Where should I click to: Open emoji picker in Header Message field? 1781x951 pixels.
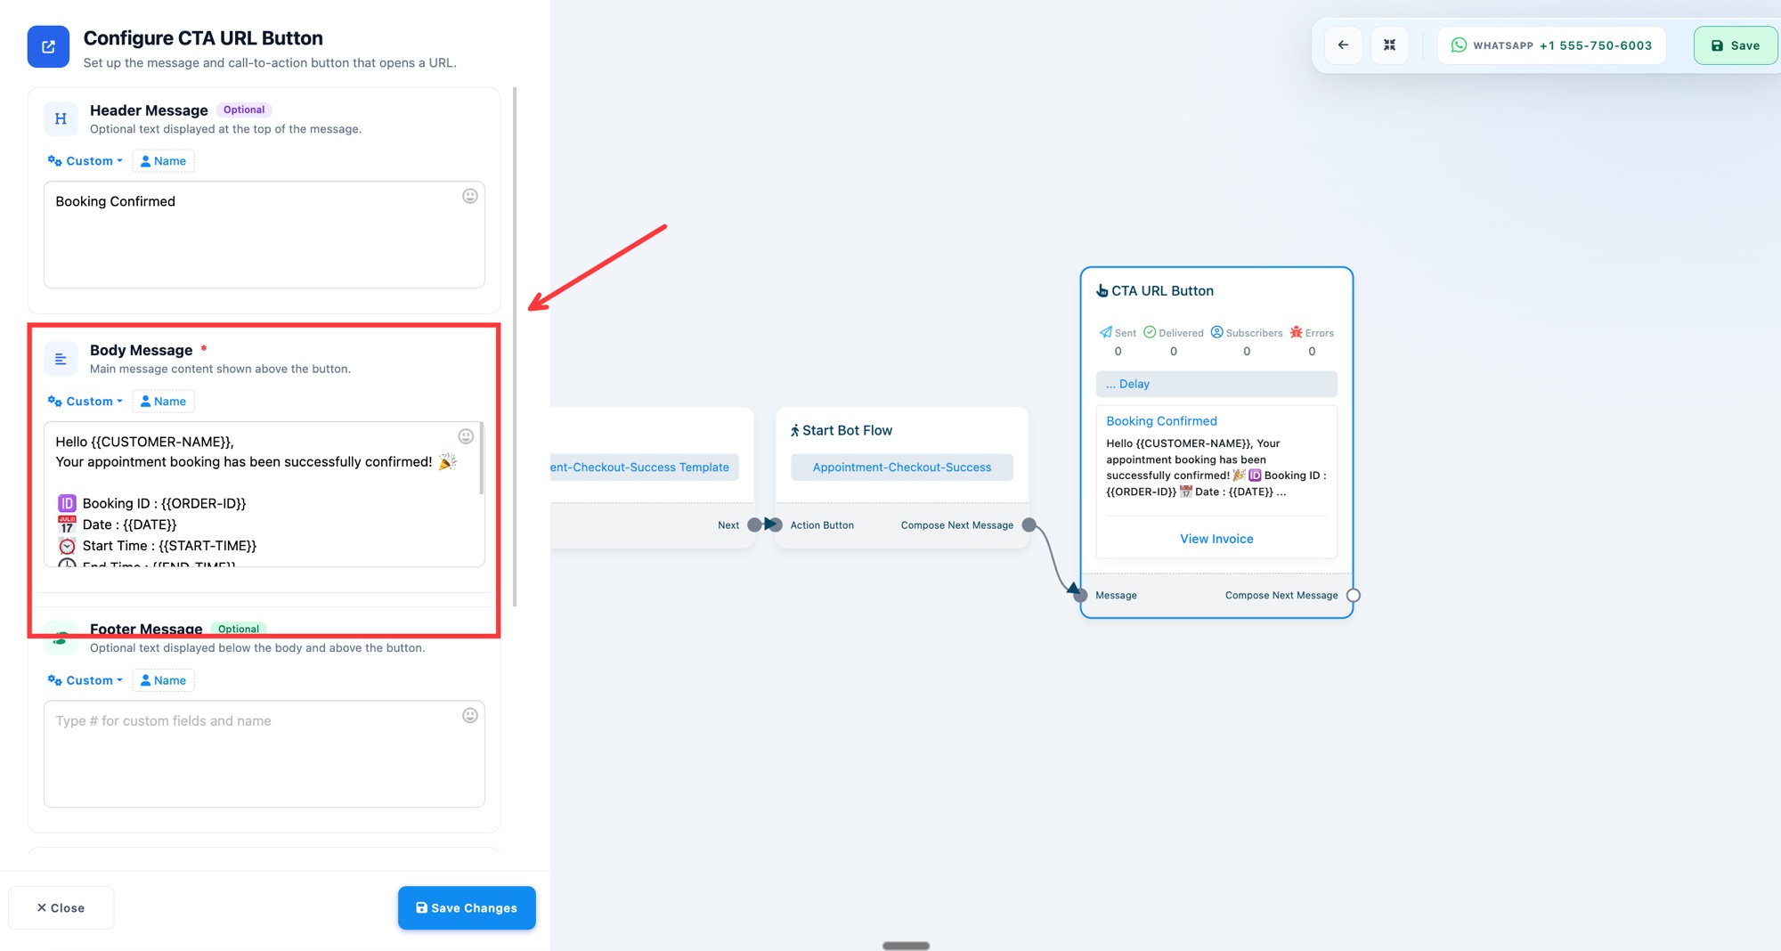[x=470, y=196]
